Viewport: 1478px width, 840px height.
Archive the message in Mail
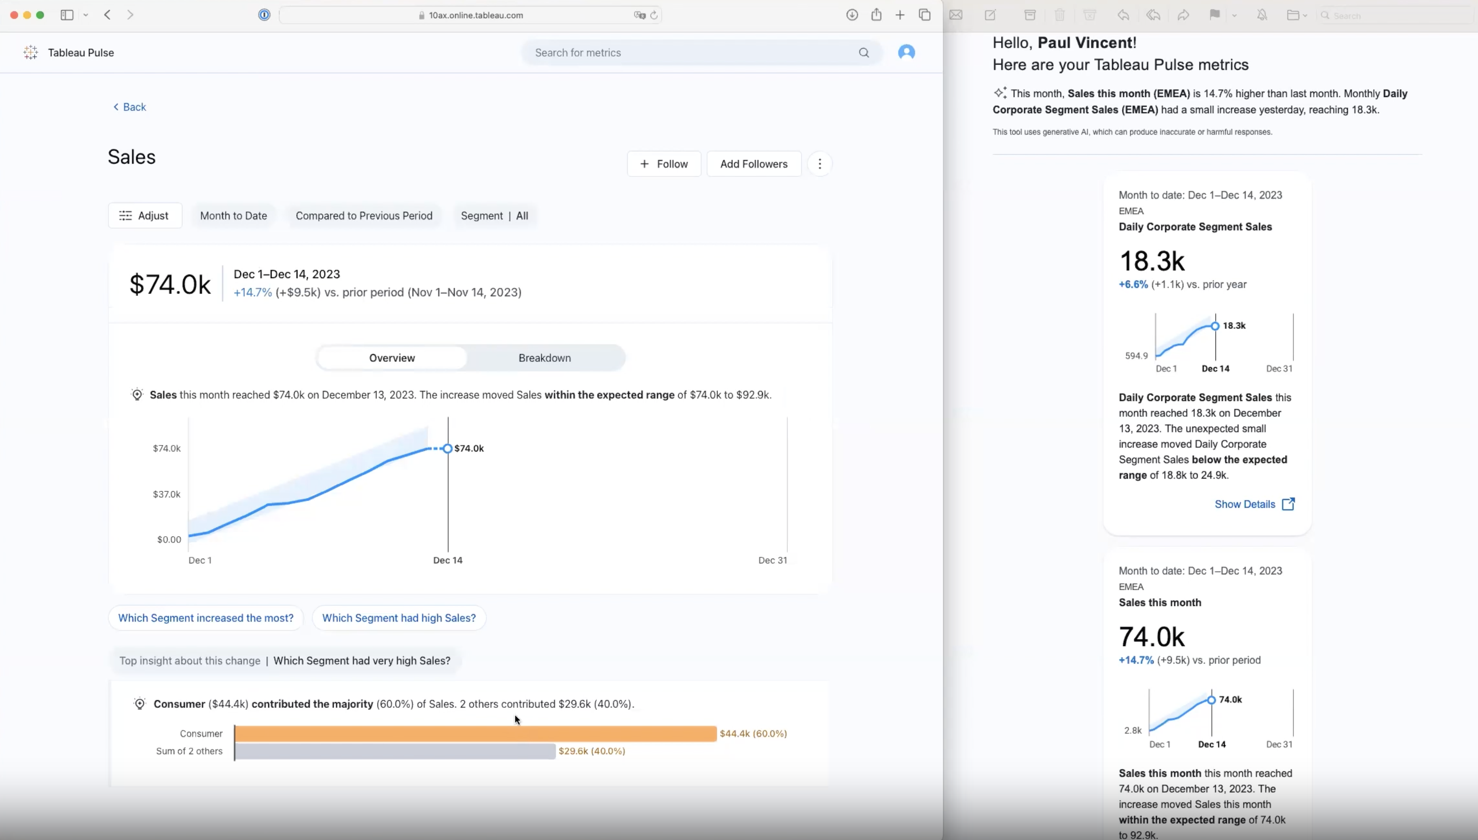click(1029, 15)
